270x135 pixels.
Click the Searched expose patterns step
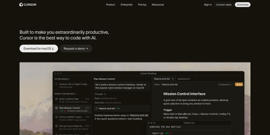point(108,102)
